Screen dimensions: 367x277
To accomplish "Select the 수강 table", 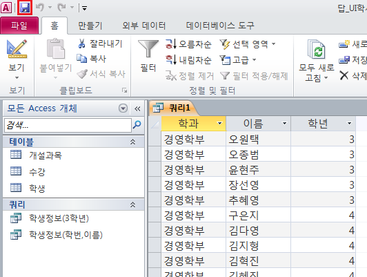I will pos(73,171).
